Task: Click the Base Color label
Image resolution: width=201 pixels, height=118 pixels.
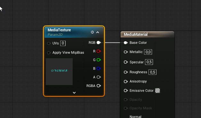Action: click(x=138, y=43)
